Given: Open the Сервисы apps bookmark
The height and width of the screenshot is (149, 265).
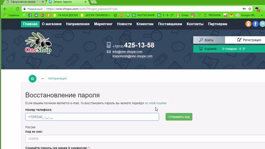Looking at the screenshot, I should pyautogui.click(x=11, y=15).
